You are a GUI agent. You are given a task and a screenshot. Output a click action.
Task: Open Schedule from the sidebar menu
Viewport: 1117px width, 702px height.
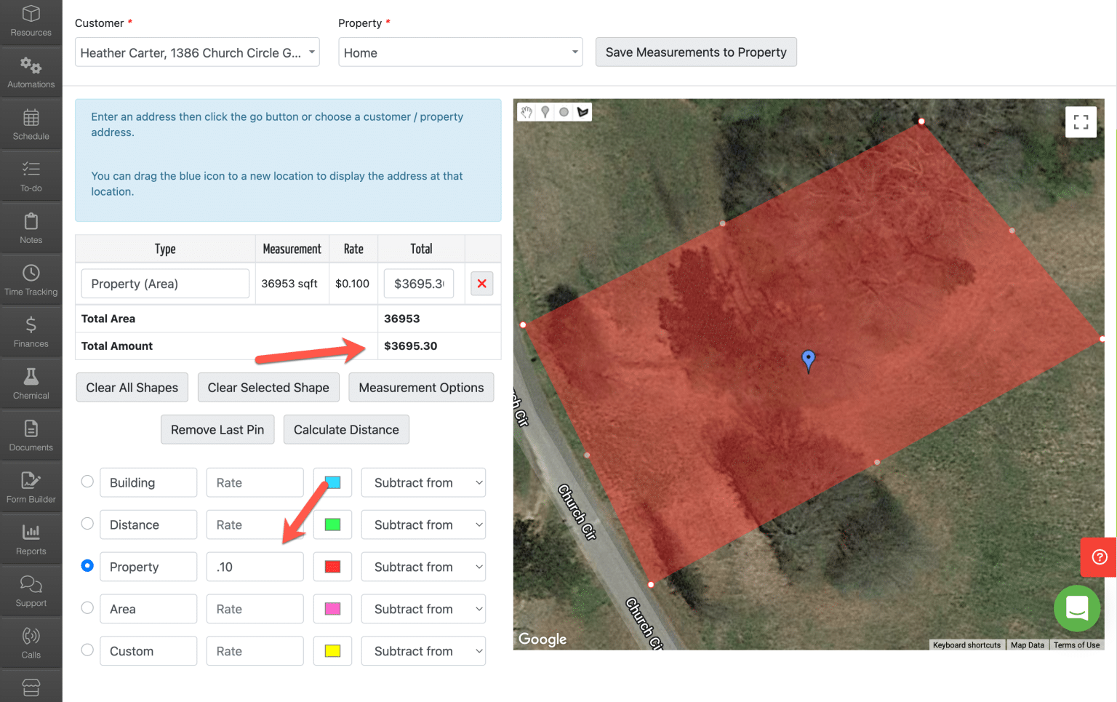click(x=31, y=124)
